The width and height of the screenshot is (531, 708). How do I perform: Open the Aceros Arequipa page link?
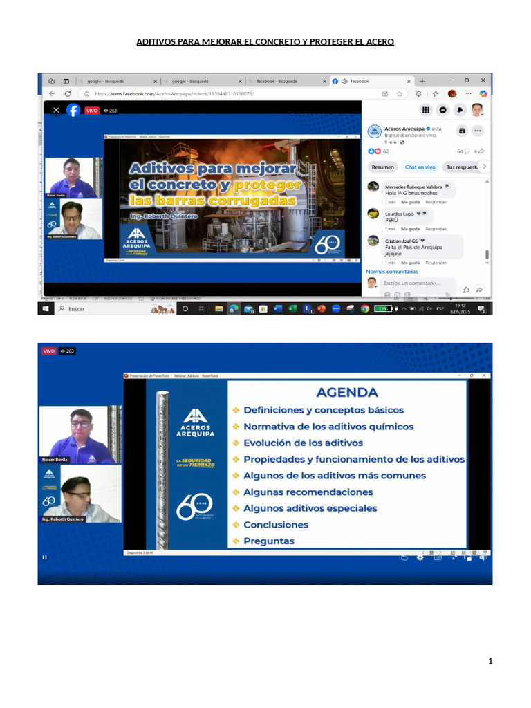click(x=404, y=129)
